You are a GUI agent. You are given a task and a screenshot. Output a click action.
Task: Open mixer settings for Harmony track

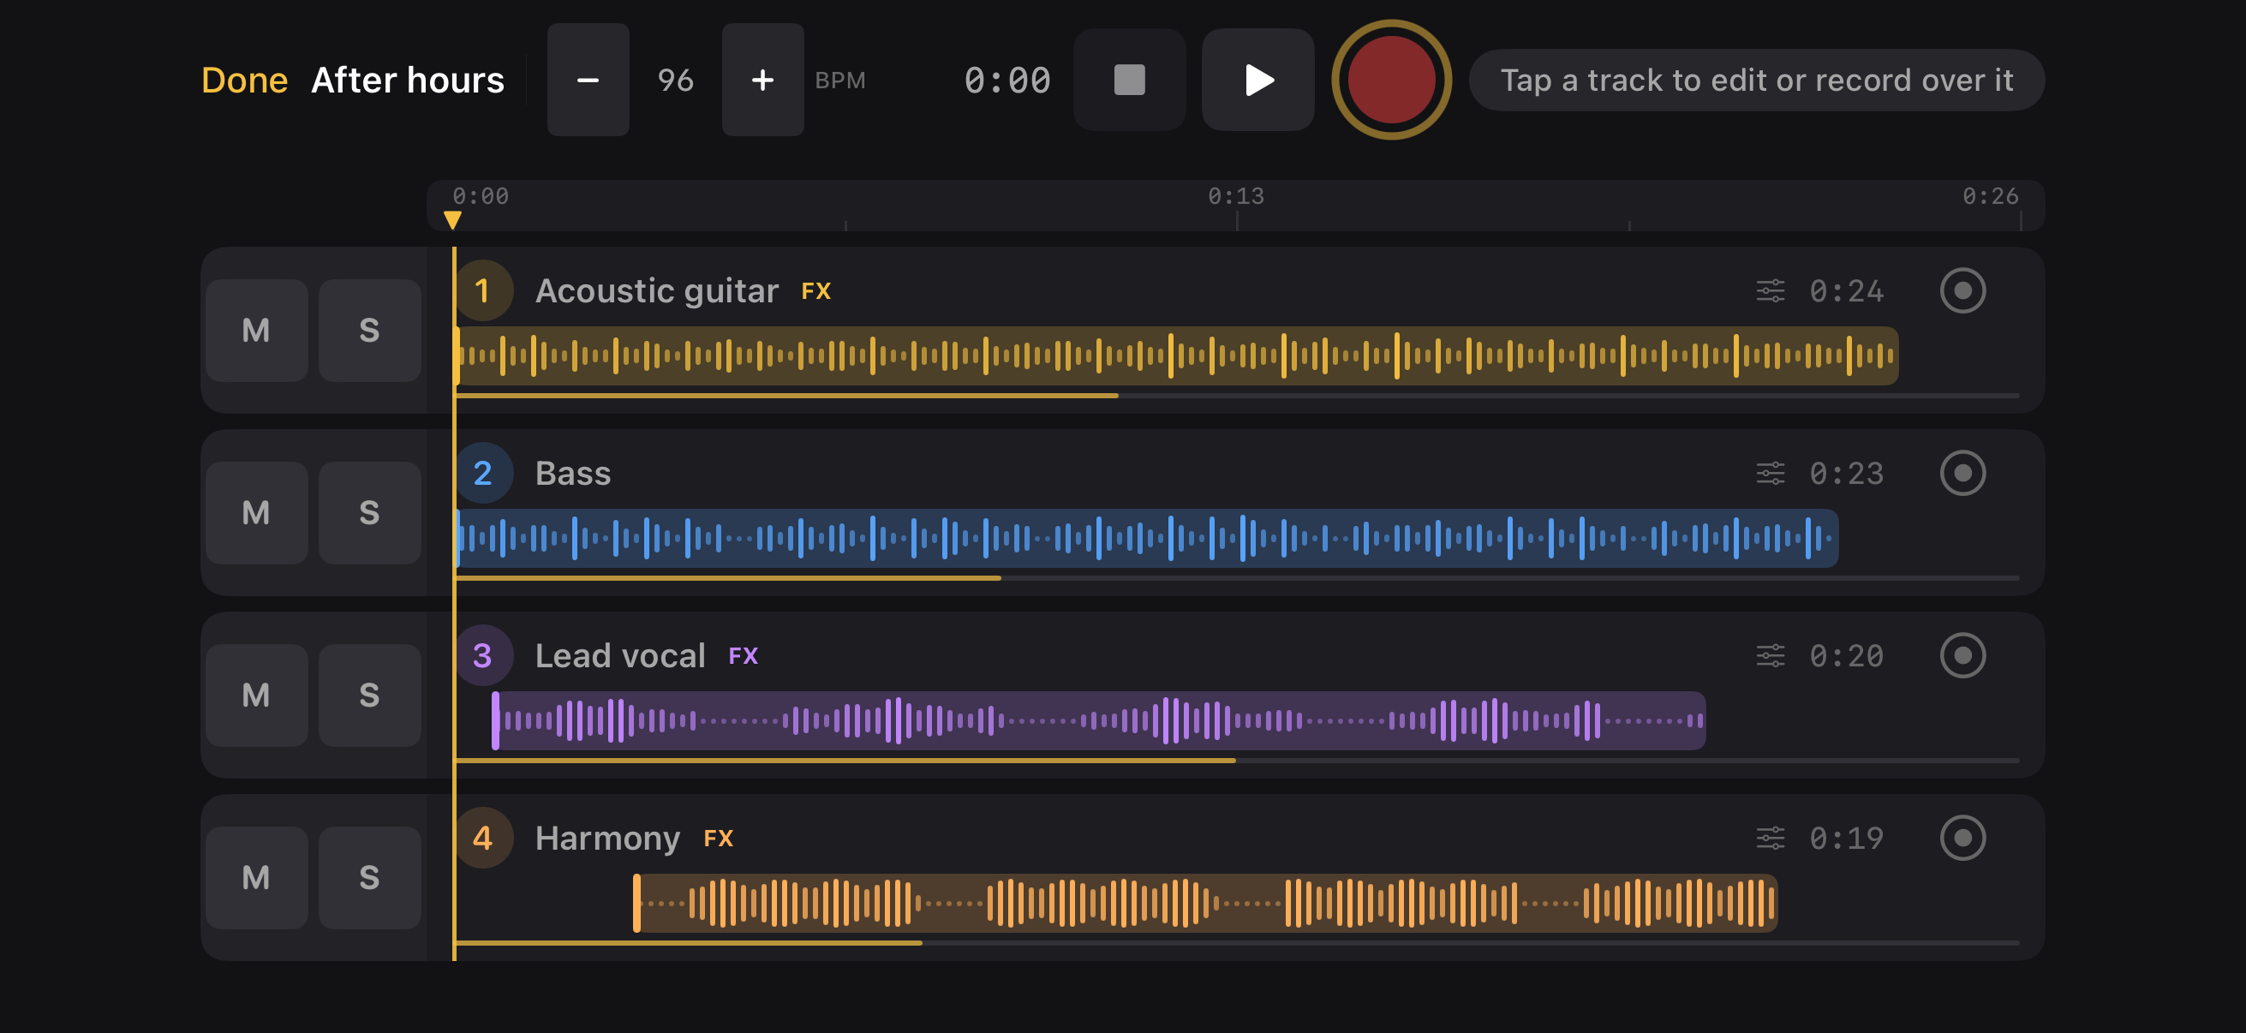click(1770, 838)
